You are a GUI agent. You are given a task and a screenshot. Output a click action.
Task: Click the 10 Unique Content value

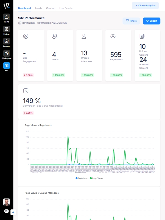click(142, 47)
